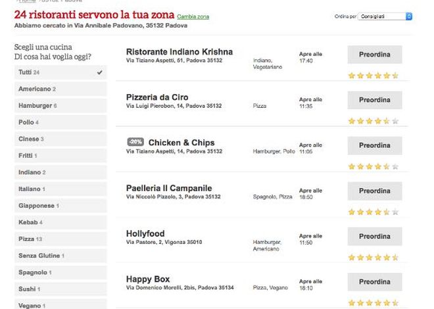Image resolution: width=434 pixels, height=309 pixels.
Task: Click star rating of Hollyfood
Action: (x=373, y=258)
